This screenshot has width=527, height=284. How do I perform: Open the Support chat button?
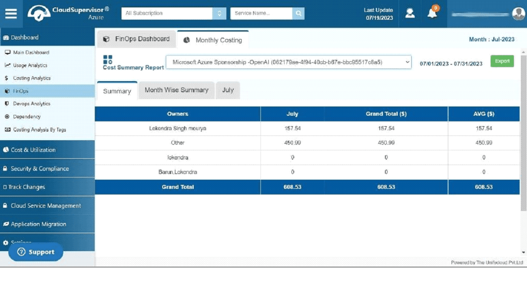click(x=36, y=252)
